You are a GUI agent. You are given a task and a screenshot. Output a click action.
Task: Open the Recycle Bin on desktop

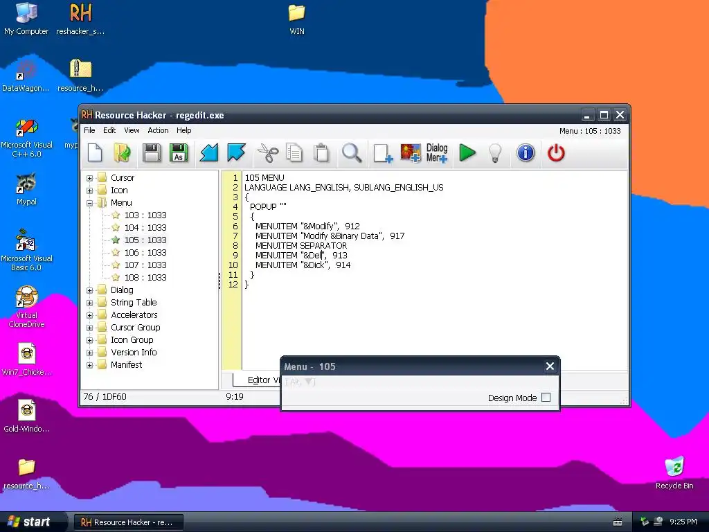click(674, 472)
